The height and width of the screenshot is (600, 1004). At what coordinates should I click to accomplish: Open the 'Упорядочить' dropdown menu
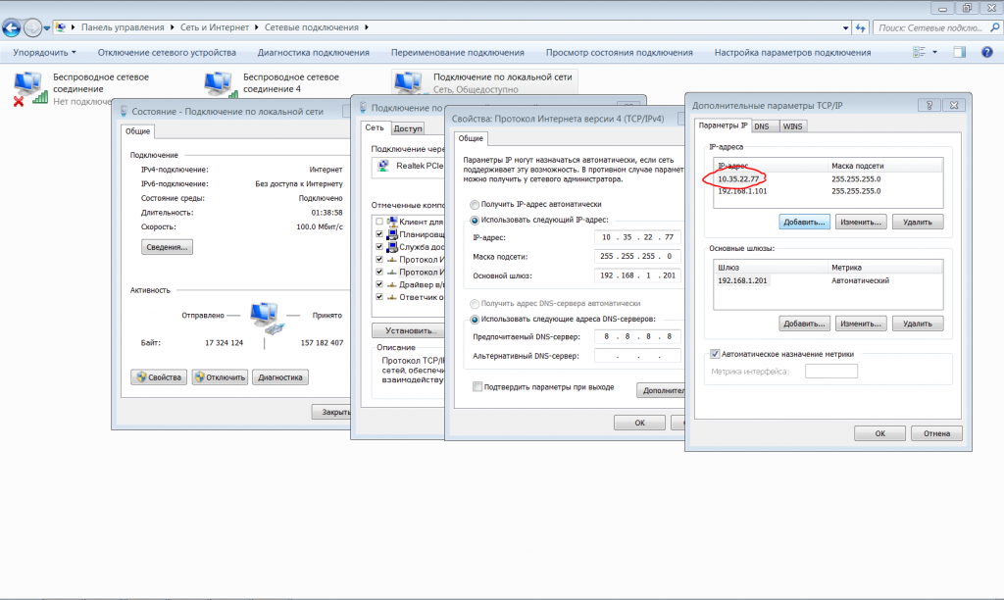44,52
